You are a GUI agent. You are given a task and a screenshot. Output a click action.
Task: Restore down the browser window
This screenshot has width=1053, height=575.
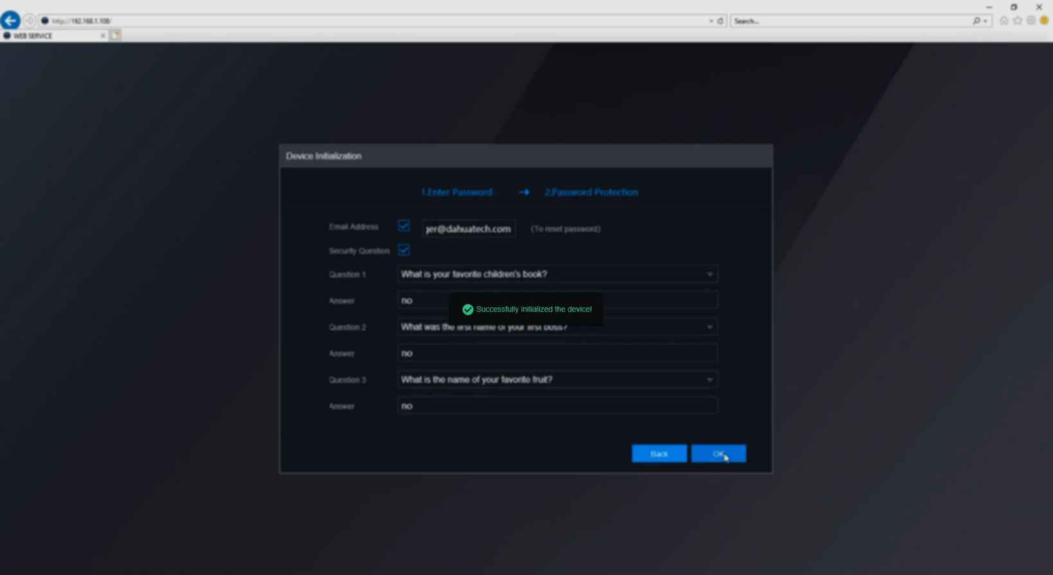click(x=1014, y=7)
